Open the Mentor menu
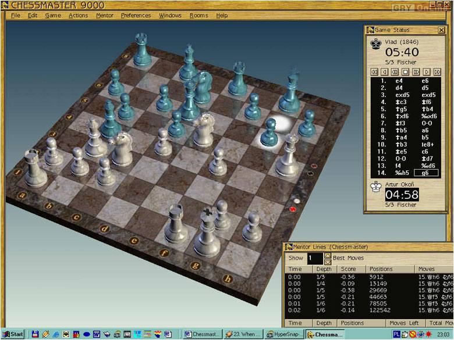This screenshot has width=454, height=340. 105,15
